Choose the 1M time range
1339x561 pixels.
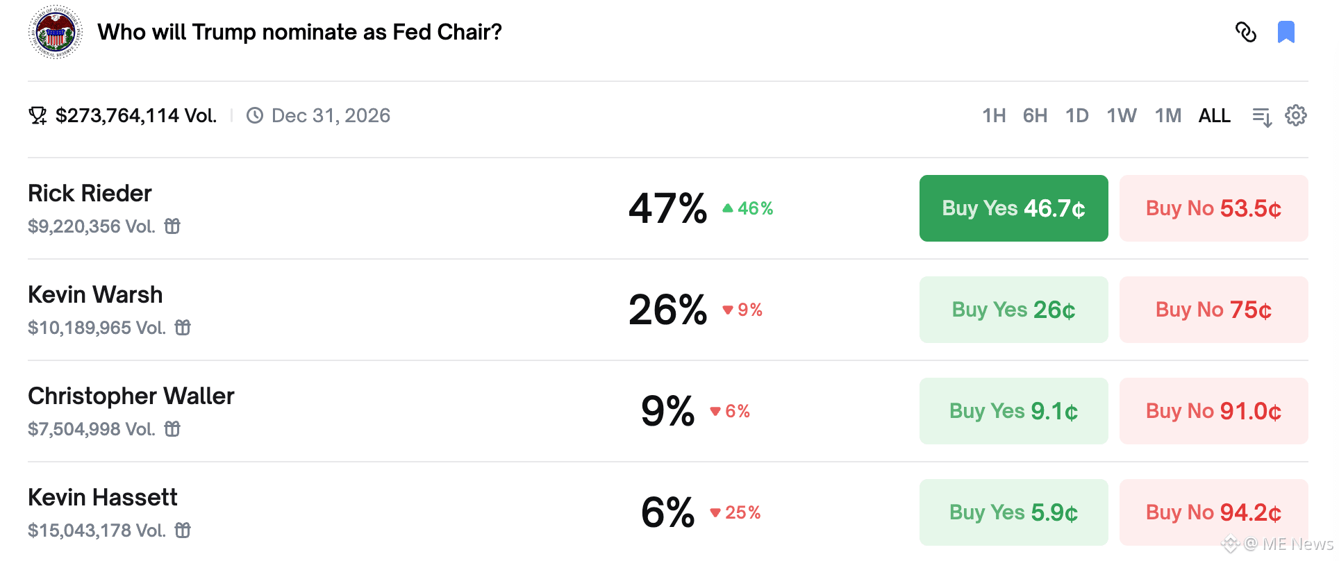pos(1168,115)
